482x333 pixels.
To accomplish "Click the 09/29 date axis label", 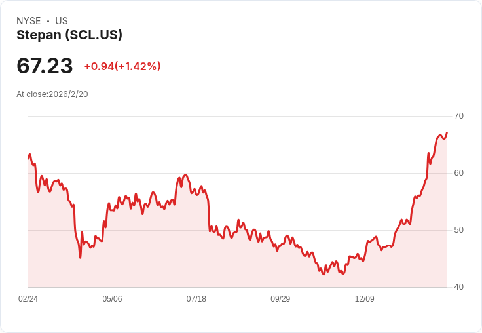I will pos(280,299).
